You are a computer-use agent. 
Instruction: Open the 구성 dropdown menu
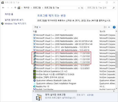(x=37, y=27)
